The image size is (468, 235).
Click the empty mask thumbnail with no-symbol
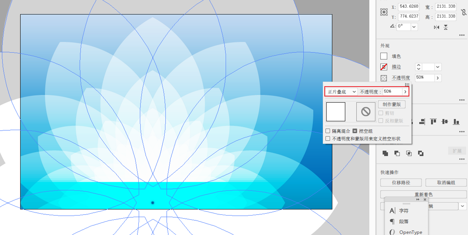pyautogui.click(x=366, y=112)
